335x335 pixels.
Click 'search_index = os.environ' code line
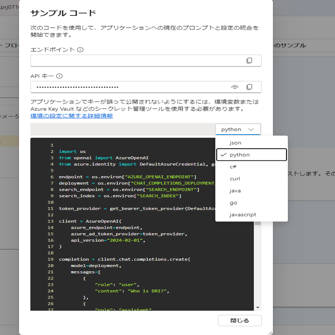[x=120, y=196]
